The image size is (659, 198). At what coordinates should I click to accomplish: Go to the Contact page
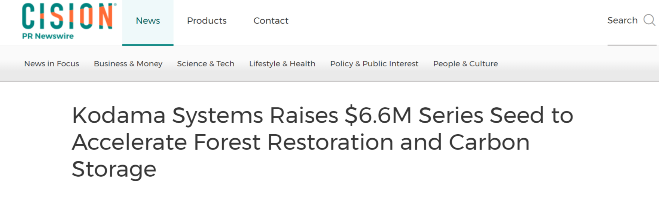point(271,21)
